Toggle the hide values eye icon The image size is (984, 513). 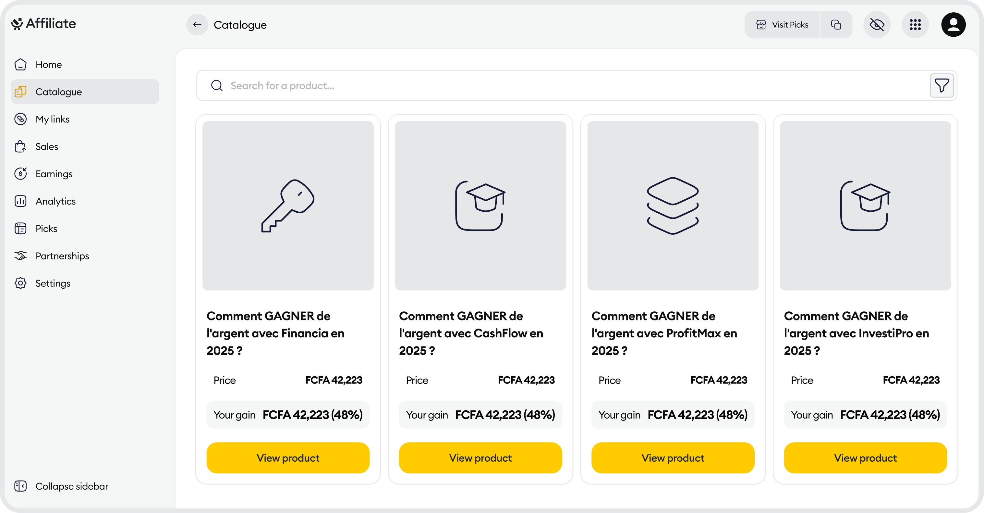877,25
